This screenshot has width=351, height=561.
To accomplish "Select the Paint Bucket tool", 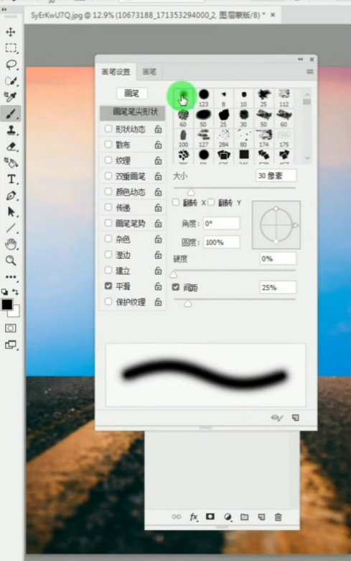I will tap(11, 163).
